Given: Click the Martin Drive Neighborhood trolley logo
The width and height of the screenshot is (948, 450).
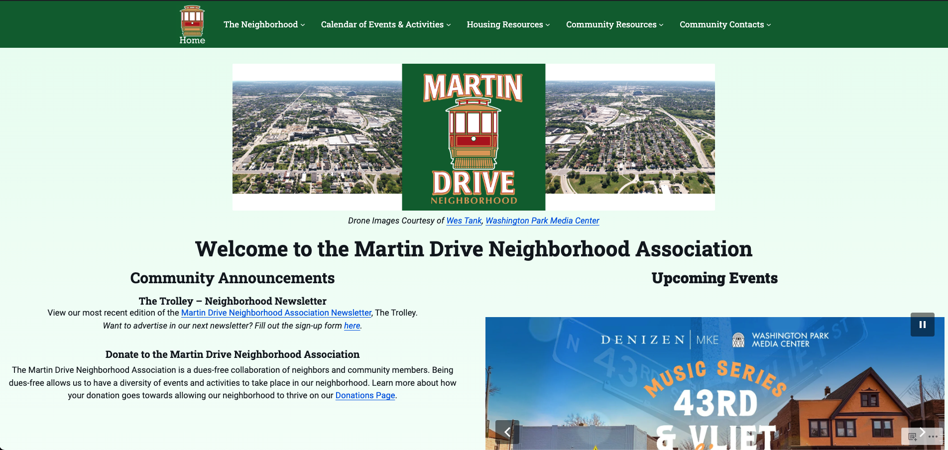Looking at the screenshot, I should click(474, 137).
